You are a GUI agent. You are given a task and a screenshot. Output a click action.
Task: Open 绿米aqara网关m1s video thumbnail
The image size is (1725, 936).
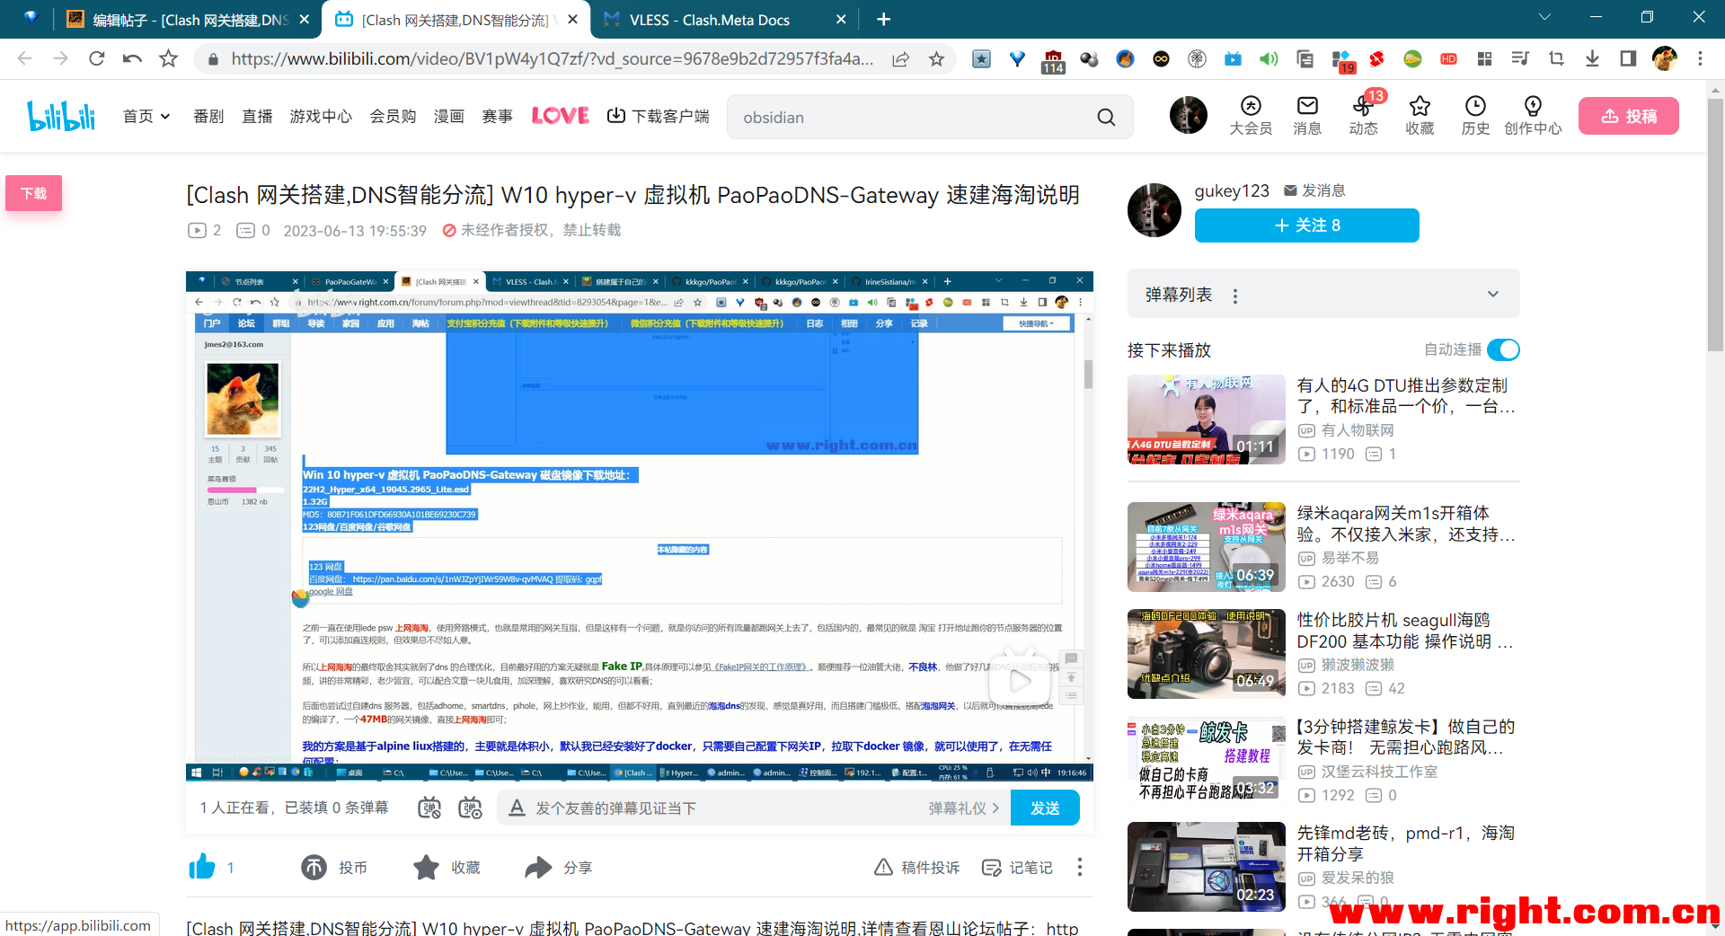tap(1207, 547)
